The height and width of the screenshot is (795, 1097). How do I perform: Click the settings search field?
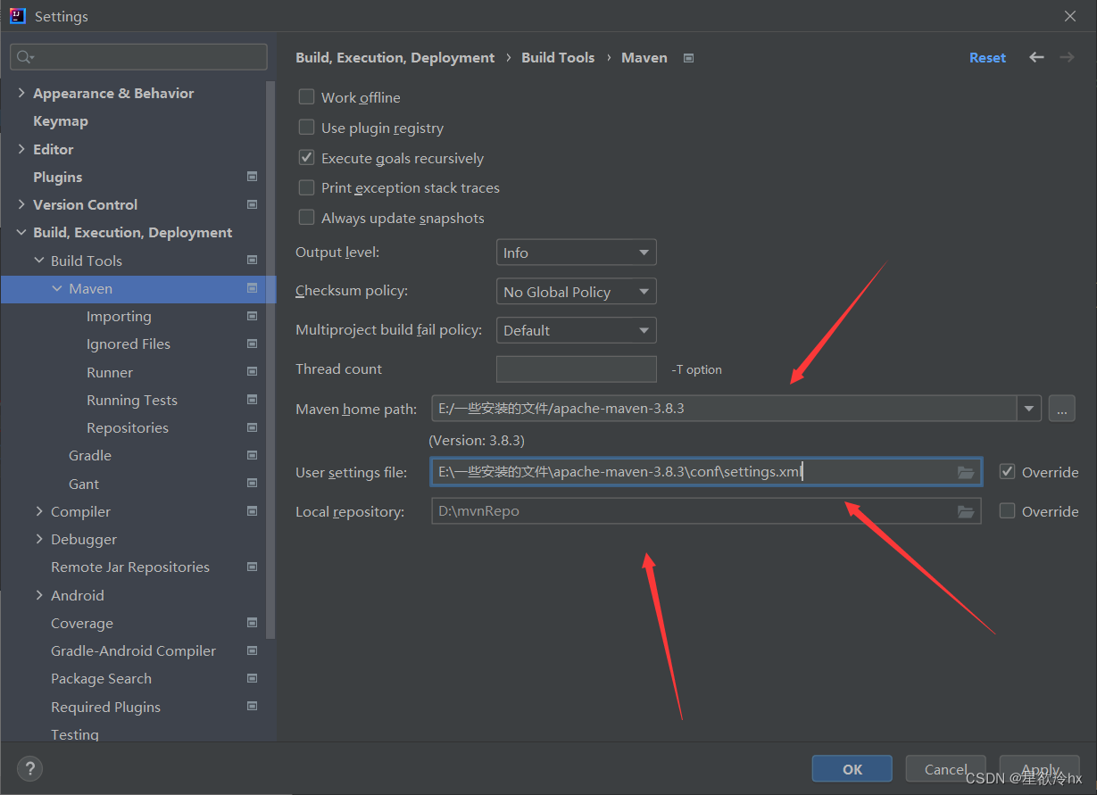[x=138, y=57]
